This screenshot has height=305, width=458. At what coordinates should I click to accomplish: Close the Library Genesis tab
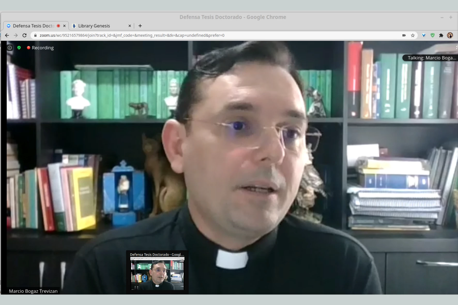130,26
